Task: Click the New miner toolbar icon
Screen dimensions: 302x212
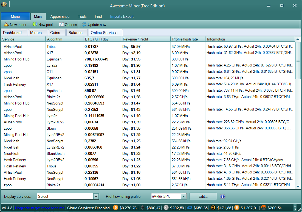Action: coord(7,24)
